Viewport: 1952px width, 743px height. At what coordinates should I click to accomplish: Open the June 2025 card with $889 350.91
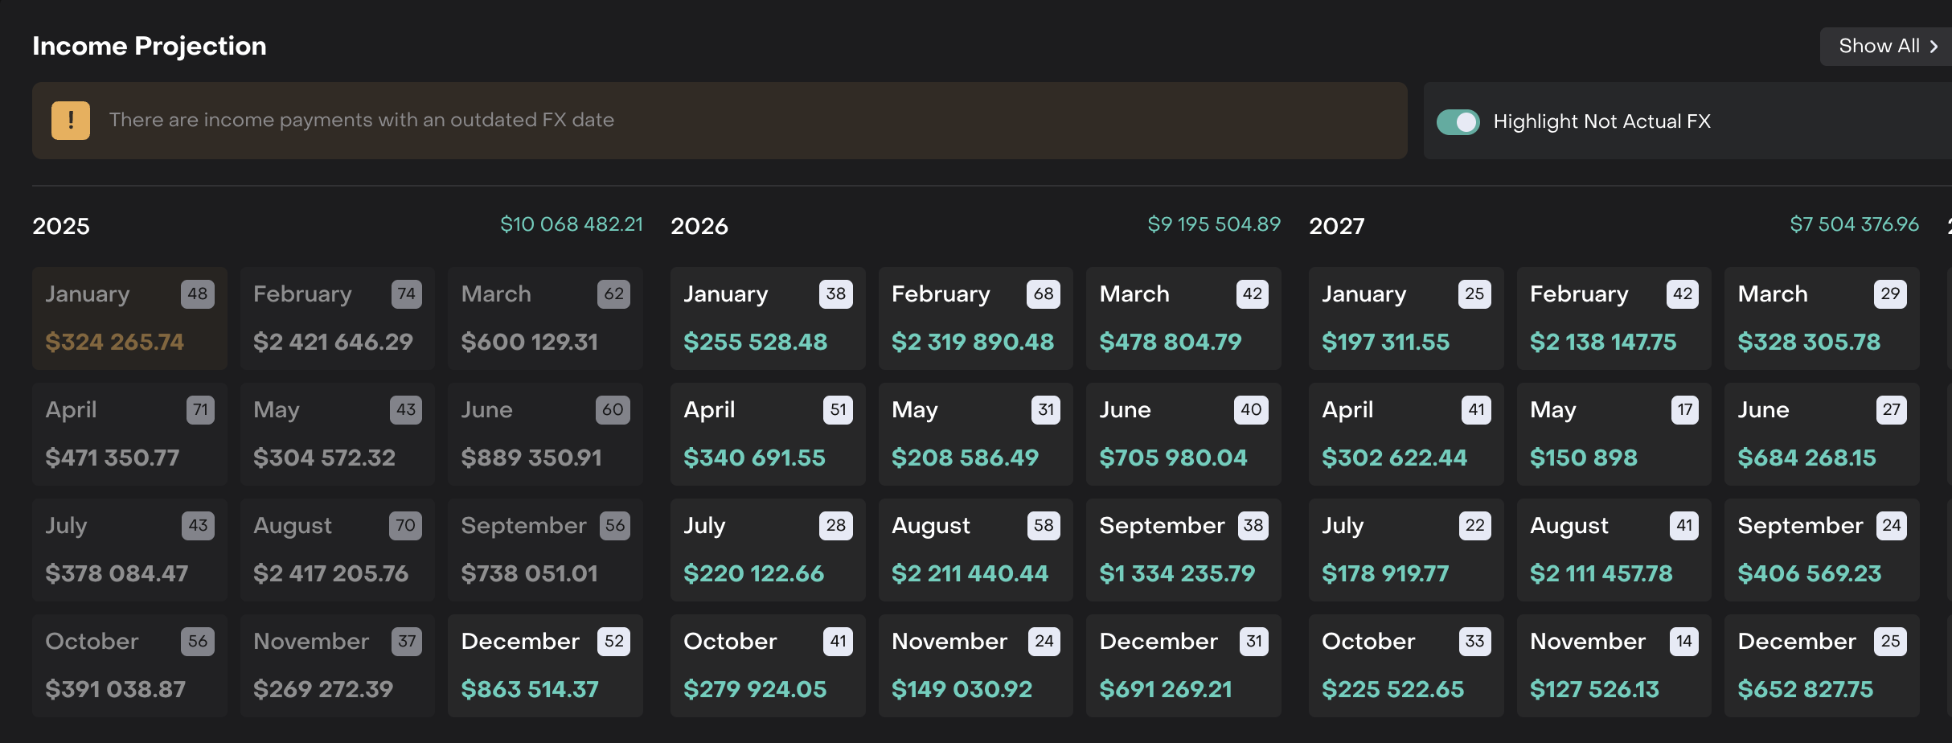[545, 434]
